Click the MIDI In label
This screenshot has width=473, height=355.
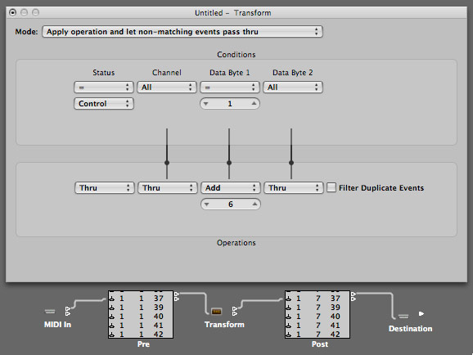57,325
